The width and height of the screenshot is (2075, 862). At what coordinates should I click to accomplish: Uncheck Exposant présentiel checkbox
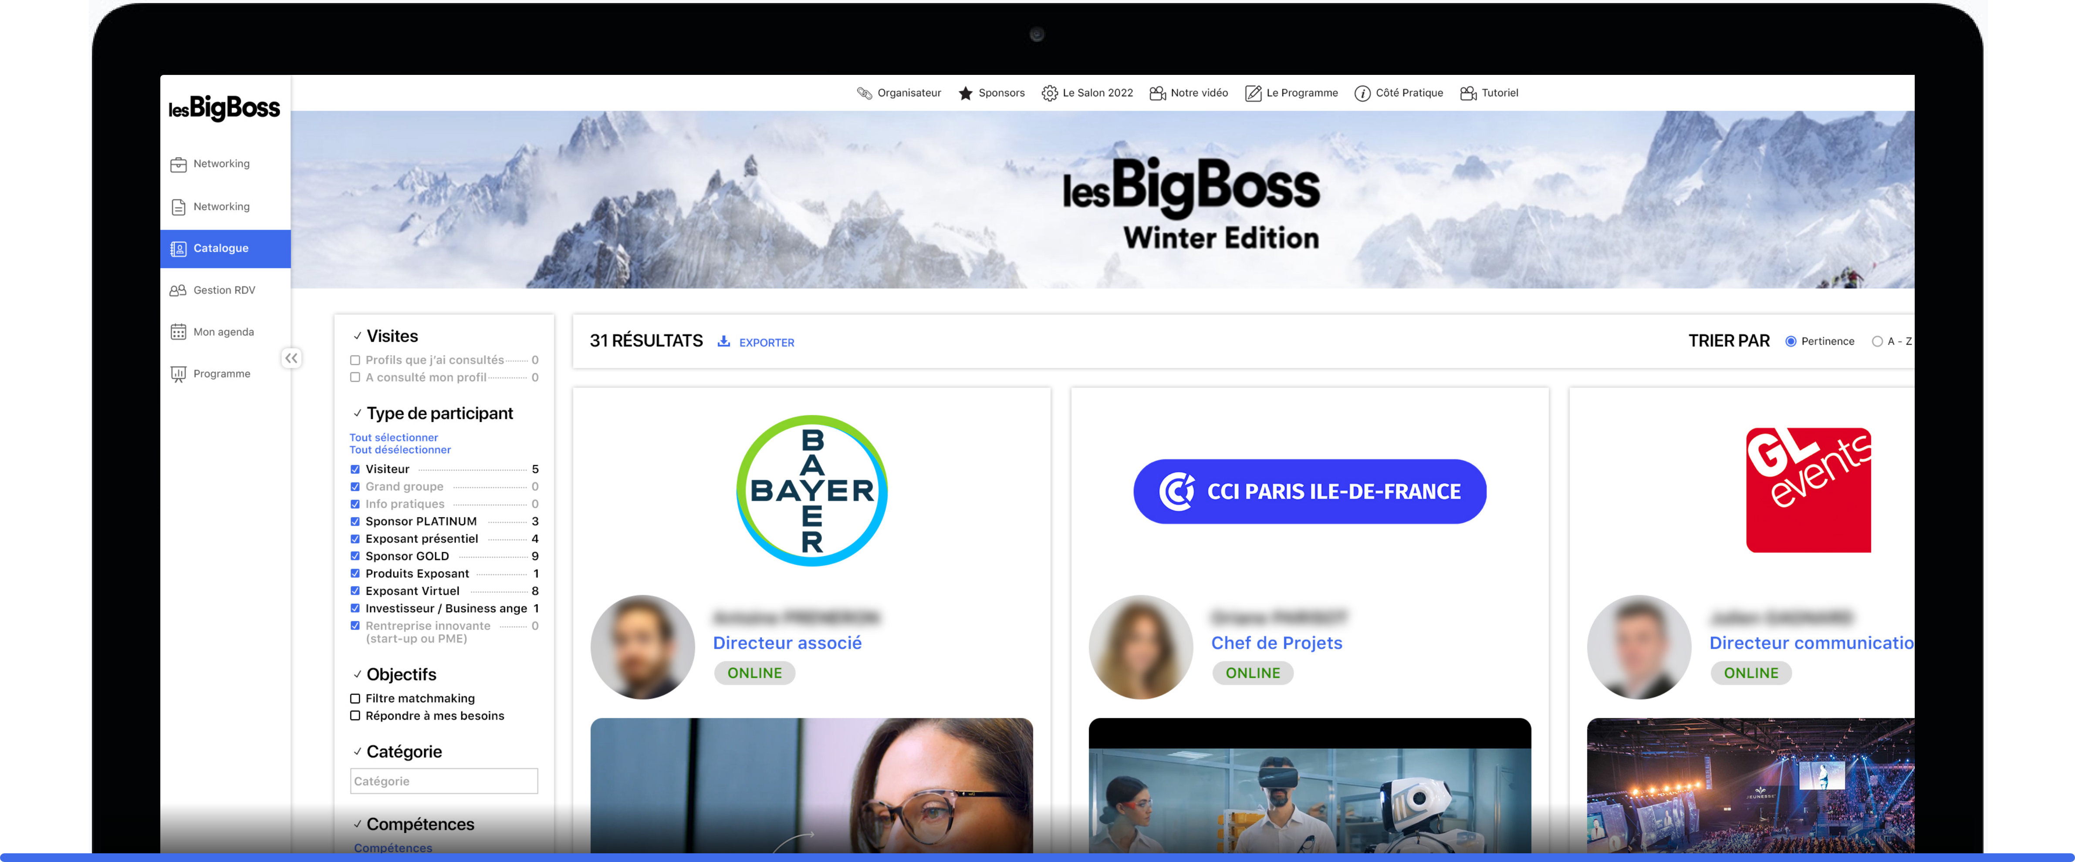coord(355,539)
